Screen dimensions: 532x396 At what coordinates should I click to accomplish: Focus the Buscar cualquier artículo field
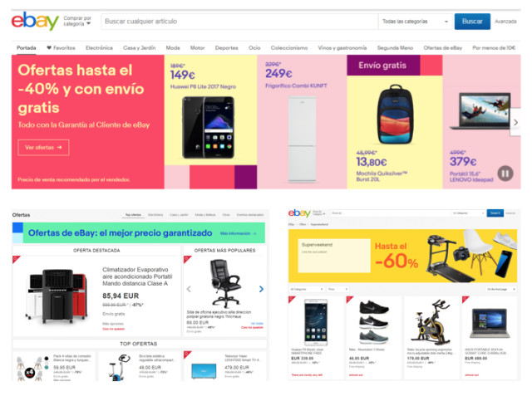pos(239,22)
